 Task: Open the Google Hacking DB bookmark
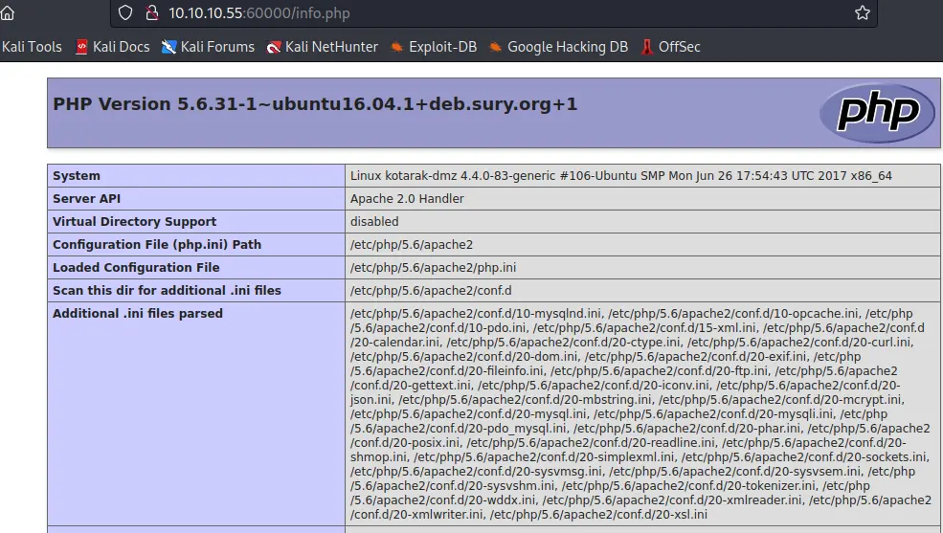click(559, 47)
